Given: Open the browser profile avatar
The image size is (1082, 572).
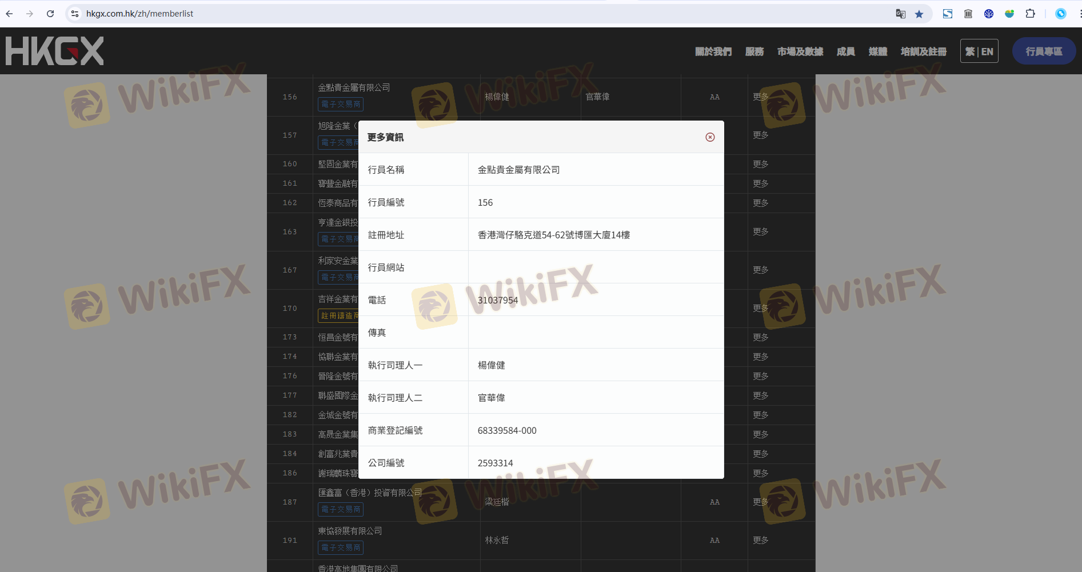Looking at the screenshot, I should click(x=1061, y=14).
